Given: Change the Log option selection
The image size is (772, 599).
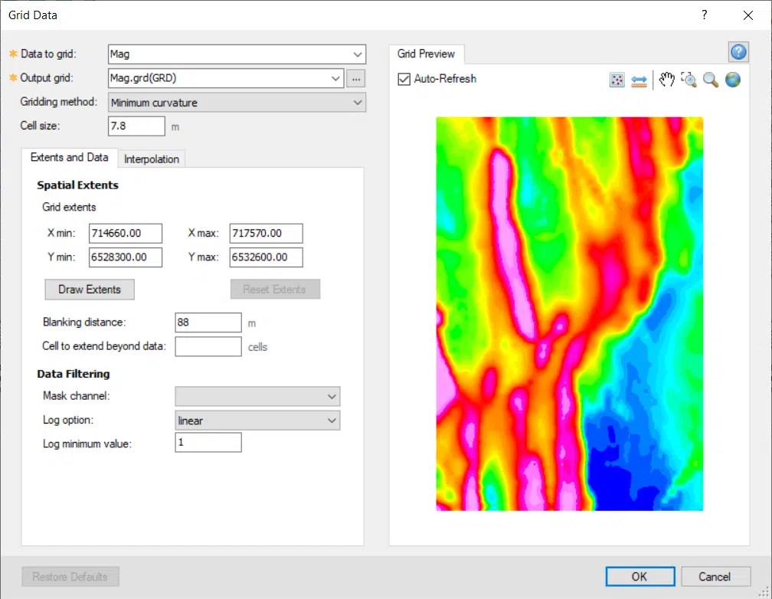Looking at the screenshot, I should tap(330, 420).
